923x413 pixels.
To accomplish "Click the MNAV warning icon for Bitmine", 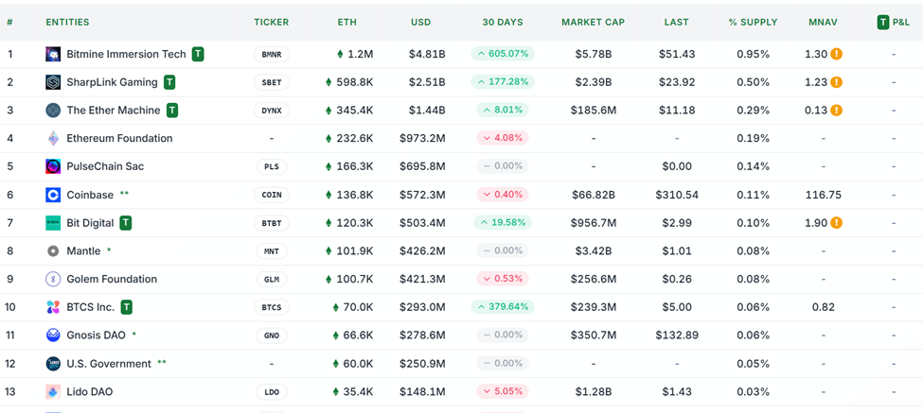I will click(837, 55).
